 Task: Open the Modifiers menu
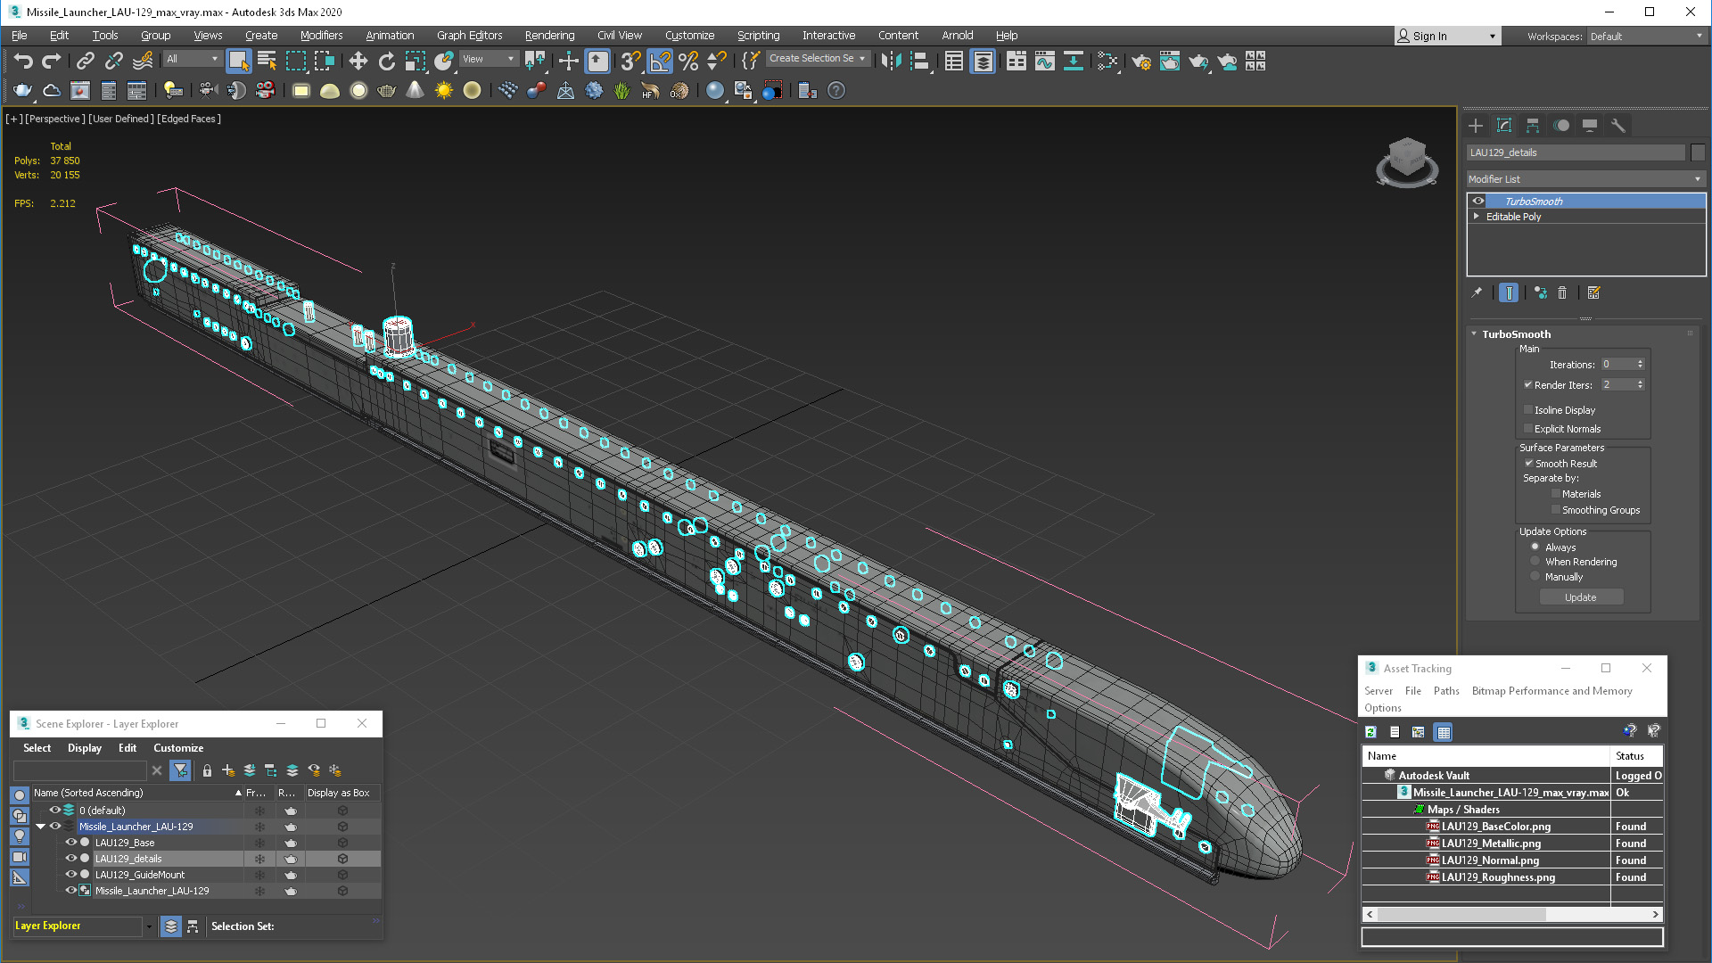click(x=321, y=36)
